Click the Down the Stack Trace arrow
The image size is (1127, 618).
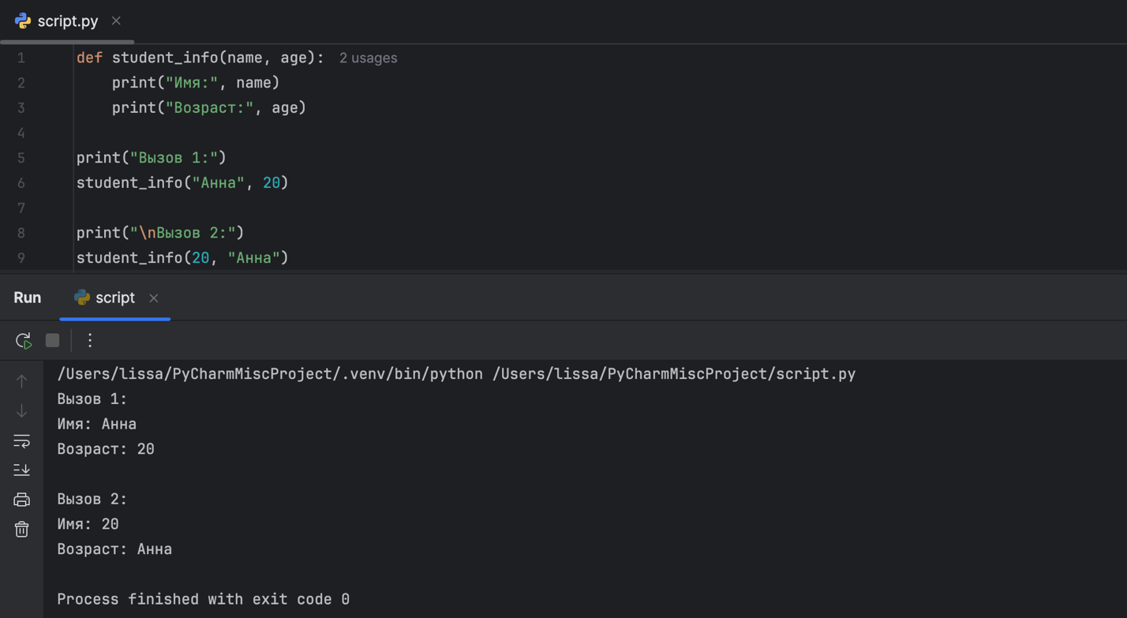pos(21,411)
